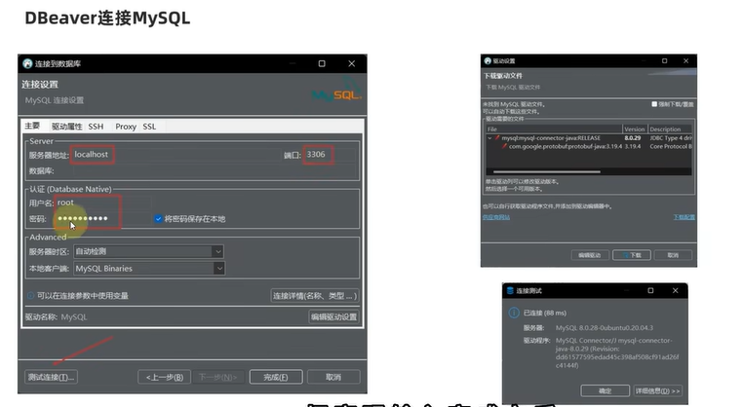Click the 编辑驱动设置 button
Image resolution: width=742 pixels, height=407 pixels.
click(333, 316)
